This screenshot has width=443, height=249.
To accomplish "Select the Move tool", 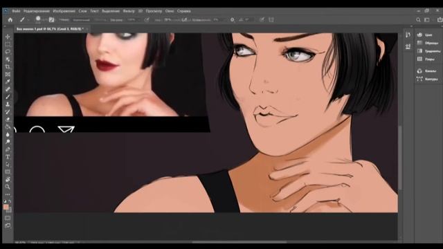I will [8, 37].
